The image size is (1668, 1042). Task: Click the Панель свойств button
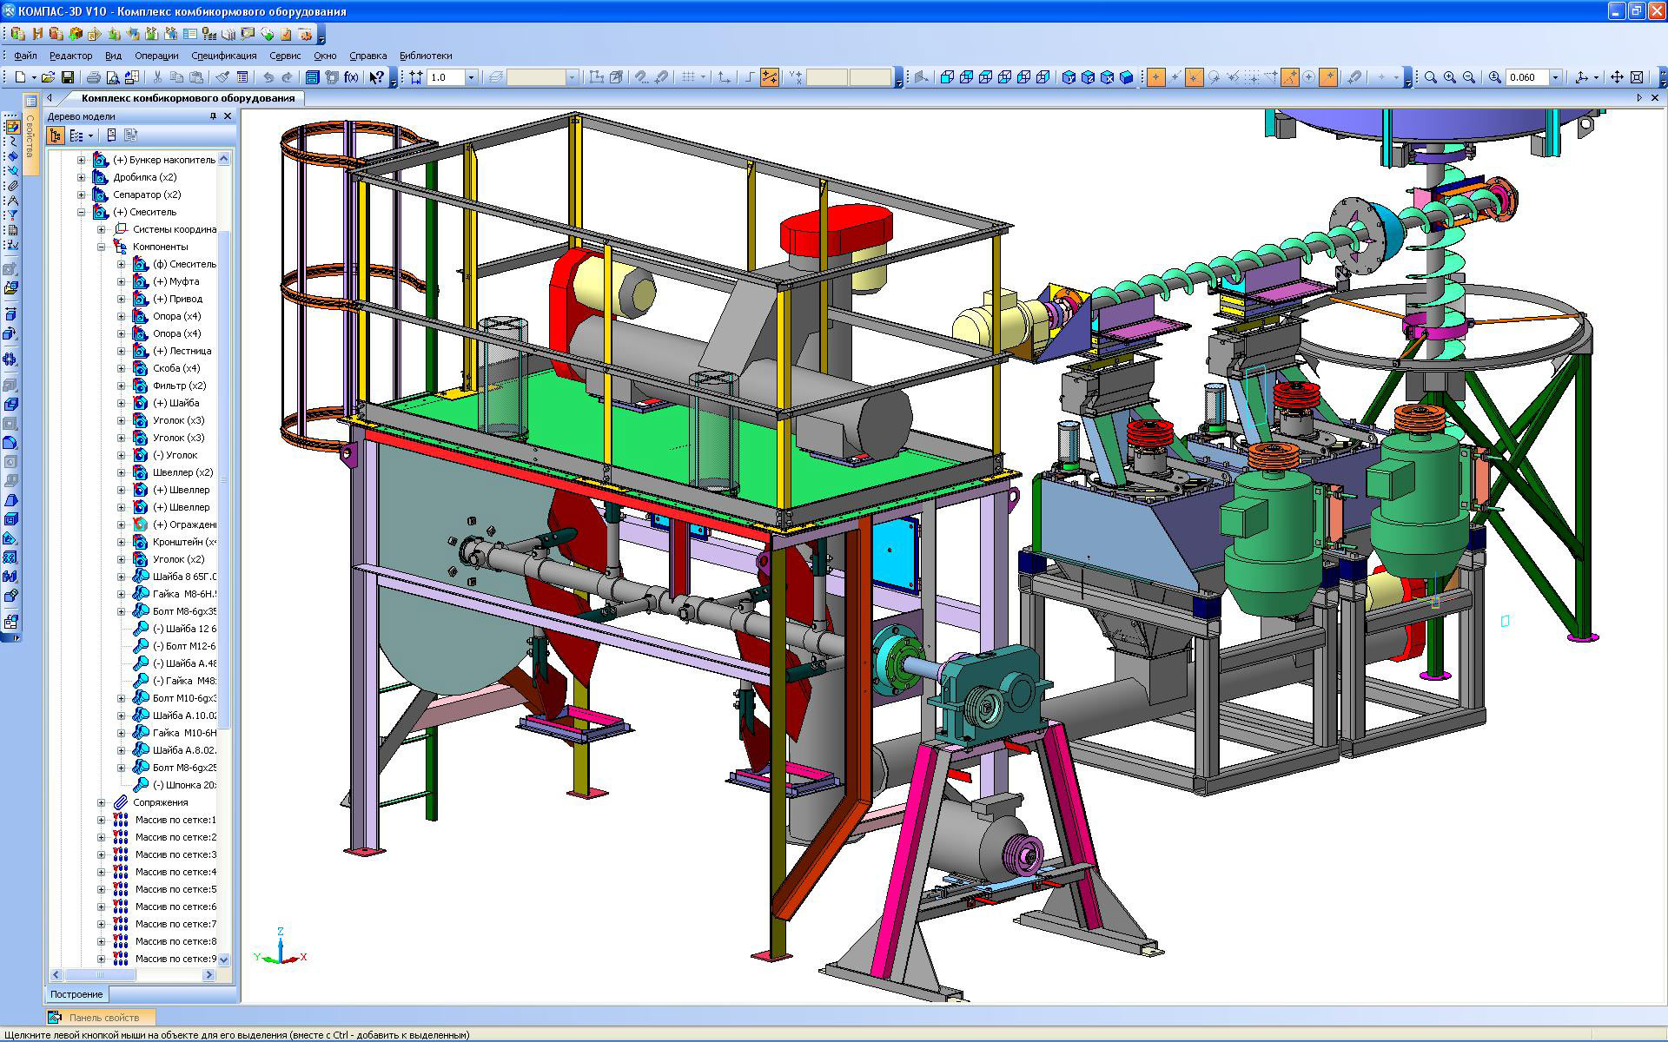pos(102,1017)
